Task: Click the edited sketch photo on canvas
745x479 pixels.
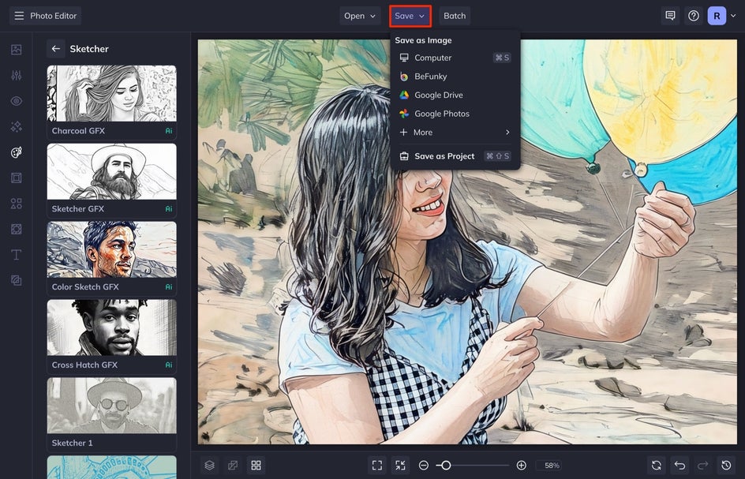Action: [467, 241]
